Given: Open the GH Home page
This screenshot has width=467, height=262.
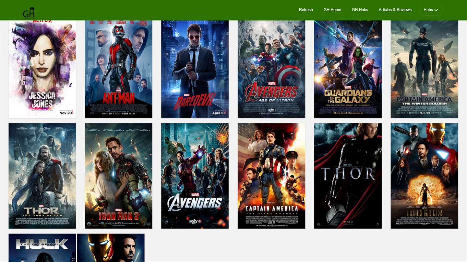Looking at the screenshot, I should (x=332, y=10).
